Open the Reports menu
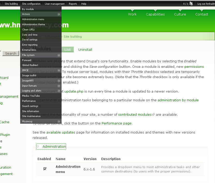Image resolution: width=215 pixels, height=183 pixels. (73, 4)
